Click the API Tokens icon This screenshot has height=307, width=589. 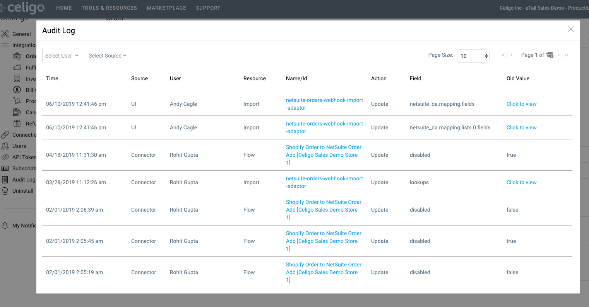pos(5,157)
